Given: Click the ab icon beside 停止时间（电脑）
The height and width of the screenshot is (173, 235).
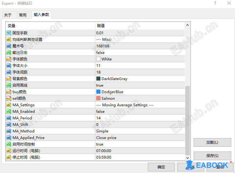Looking at the screenshot, I should click(x=9, y=157).
